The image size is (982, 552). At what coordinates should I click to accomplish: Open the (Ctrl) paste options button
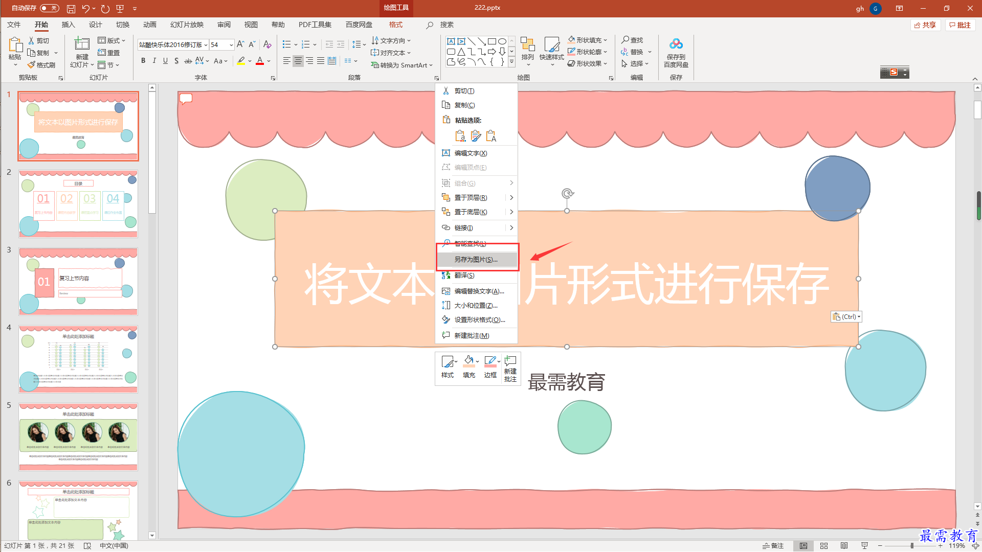[846, 317]
